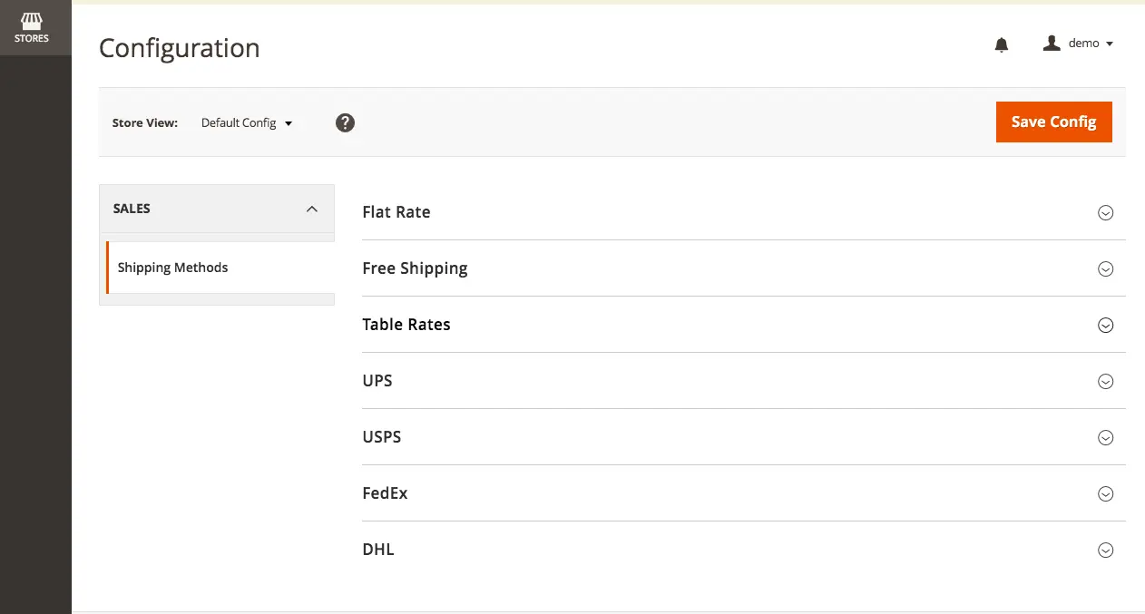Expand Free Shipping section arrow
1145x614 pixels.
pos(1105,268)
